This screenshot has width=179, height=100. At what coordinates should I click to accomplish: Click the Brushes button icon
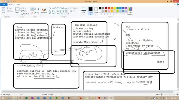pyautogui.click(x=44, y=9)
